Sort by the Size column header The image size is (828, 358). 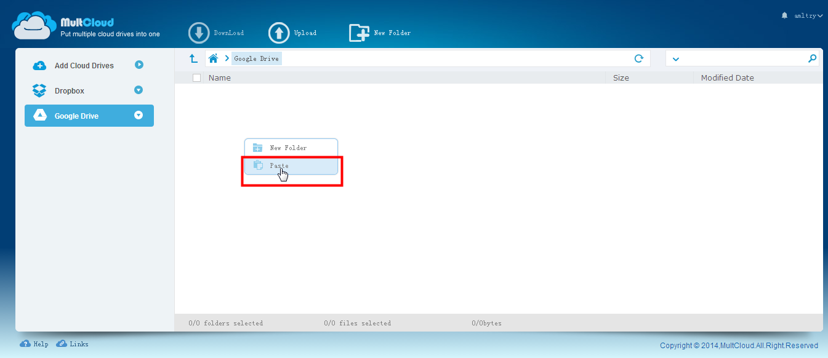[621, 78]
